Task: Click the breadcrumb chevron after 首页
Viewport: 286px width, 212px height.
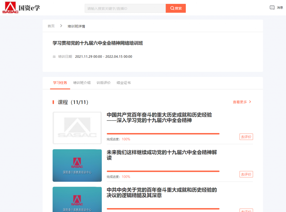Action: pos(61,26)
